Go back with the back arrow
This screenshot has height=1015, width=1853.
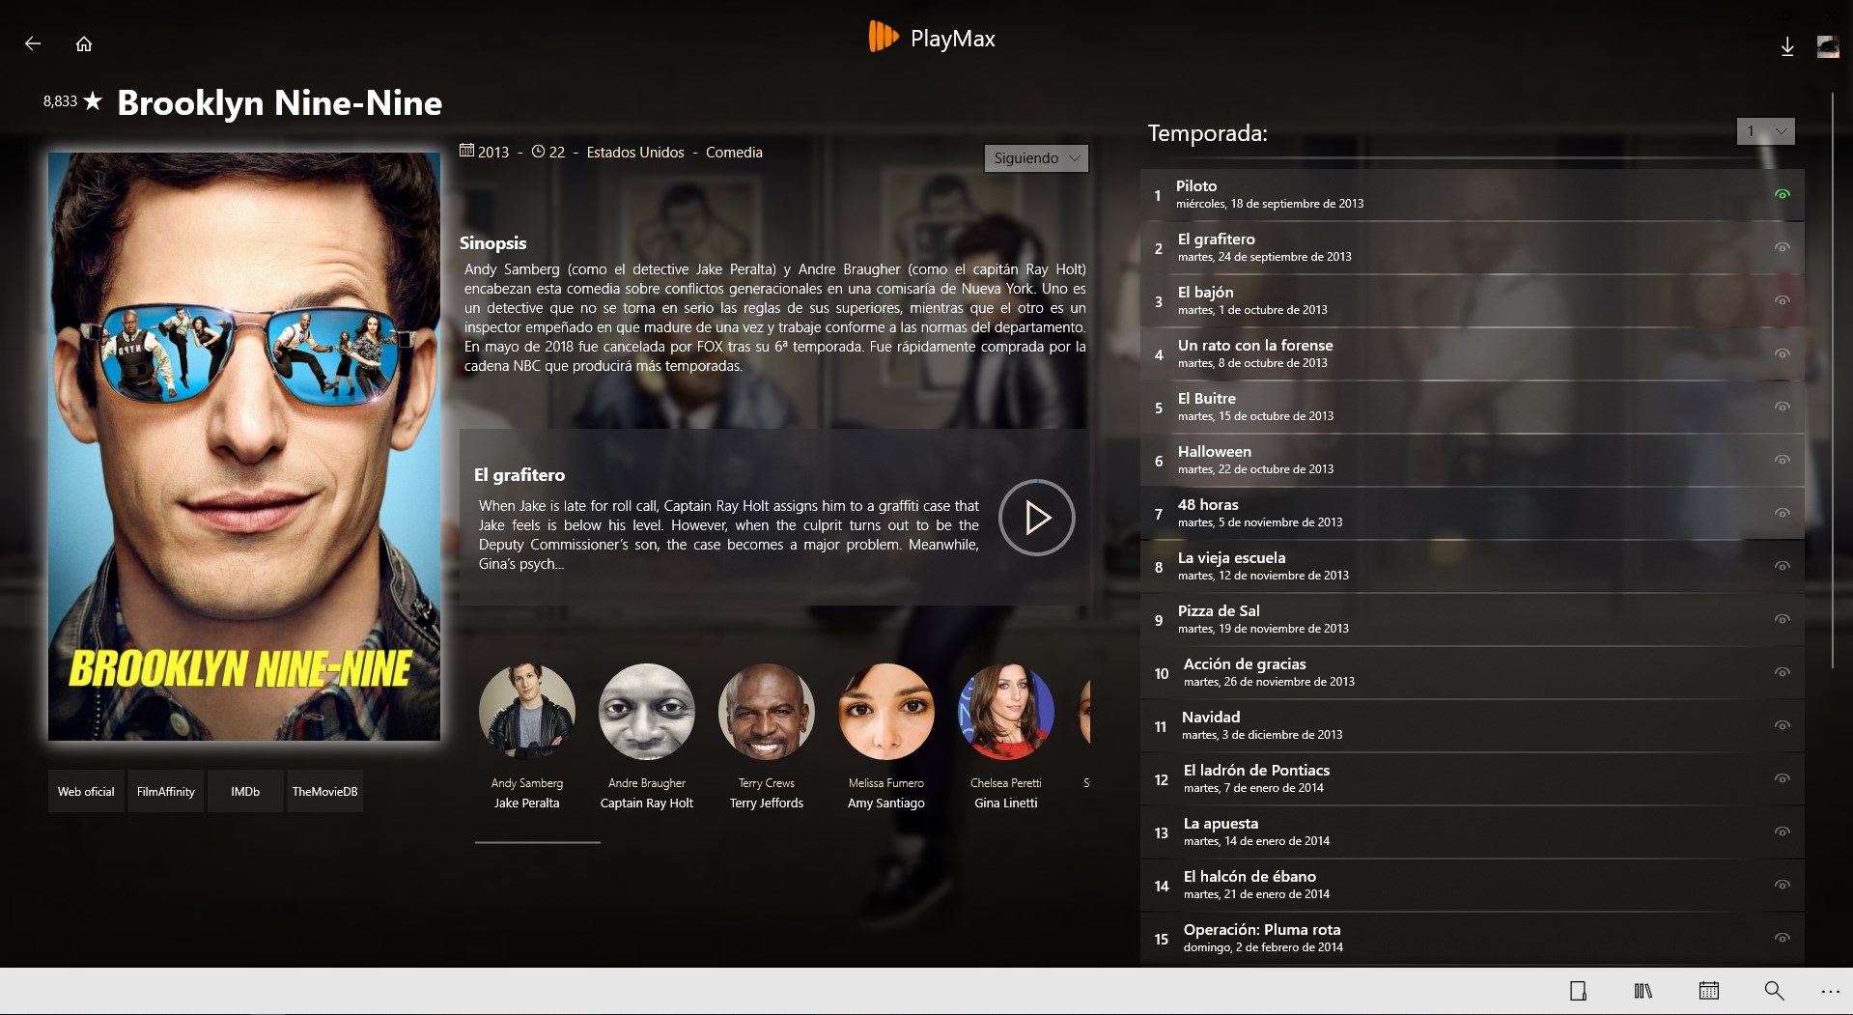click(33, 43)
